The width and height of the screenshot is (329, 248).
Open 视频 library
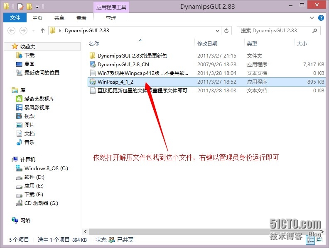[x=29, y=116]
